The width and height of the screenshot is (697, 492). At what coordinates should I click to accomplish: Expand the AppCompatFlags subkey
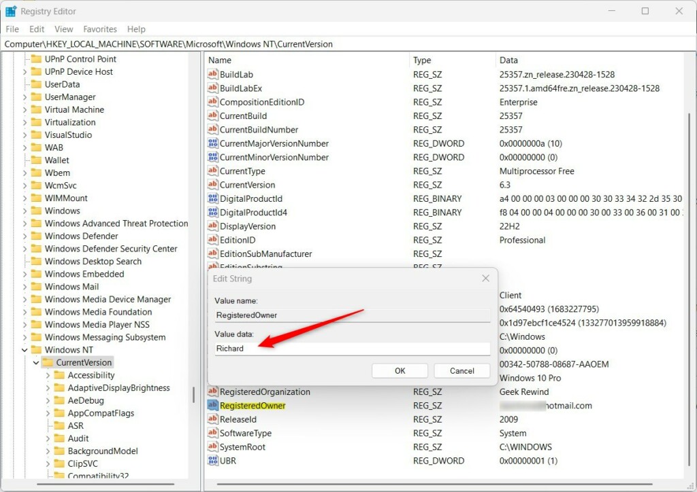click(x=48, y=413)
